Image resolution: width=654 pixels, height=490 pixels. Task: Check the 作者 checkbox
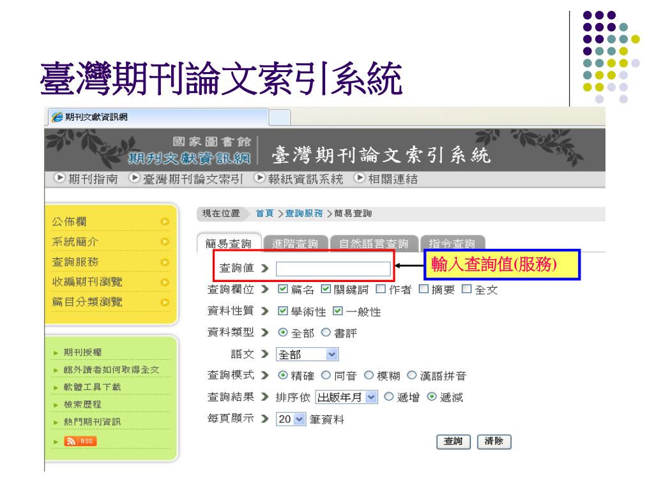(381, 289)
